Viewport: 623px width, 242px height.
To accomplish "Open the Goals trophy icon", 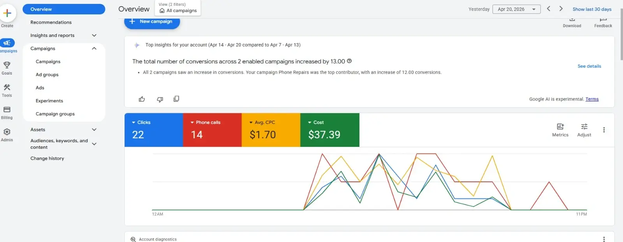I will (7, 65).
